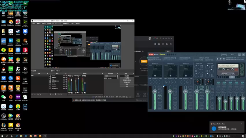Open the VBAN panel in VoiceMeeter
Viewport: 246px width, 138px height.
point(223,55)
